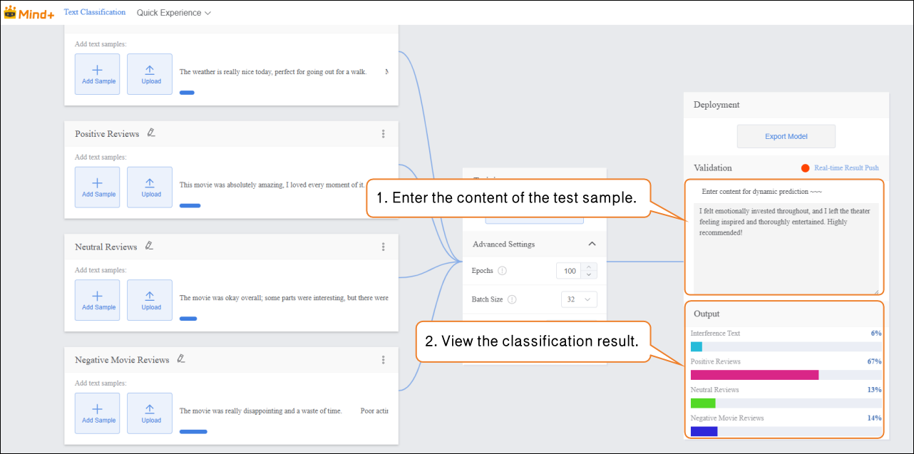Click the validation text input area
Viewport: 914px width, 454px height.
tap(784, 249)
